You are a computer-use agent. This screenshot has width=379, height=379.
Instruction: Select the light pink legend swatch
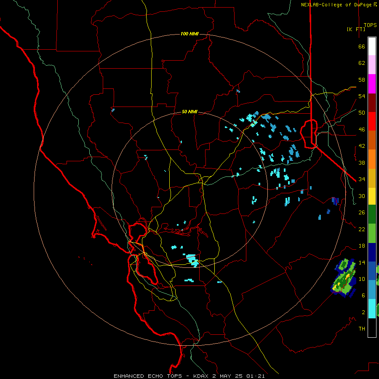[x=372, y=64]
